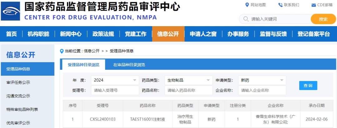The image size is (337, 128).
Task: Switch to the 在审品种目录浏览 tab
Action: click(129, 65)
